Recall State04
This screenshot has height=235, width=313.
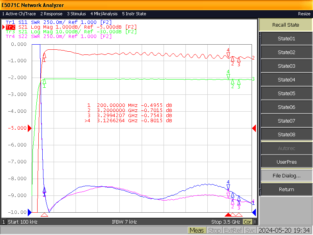coord(286,80)
